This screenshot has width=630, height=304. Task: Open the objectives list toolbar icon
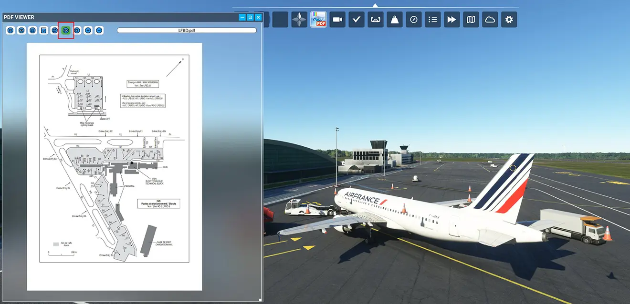coord(433,20)
